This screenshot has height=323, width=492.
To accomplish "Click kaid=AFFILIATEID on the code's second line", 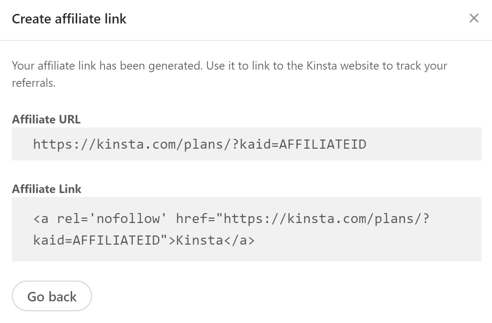I will coord(97,240).
